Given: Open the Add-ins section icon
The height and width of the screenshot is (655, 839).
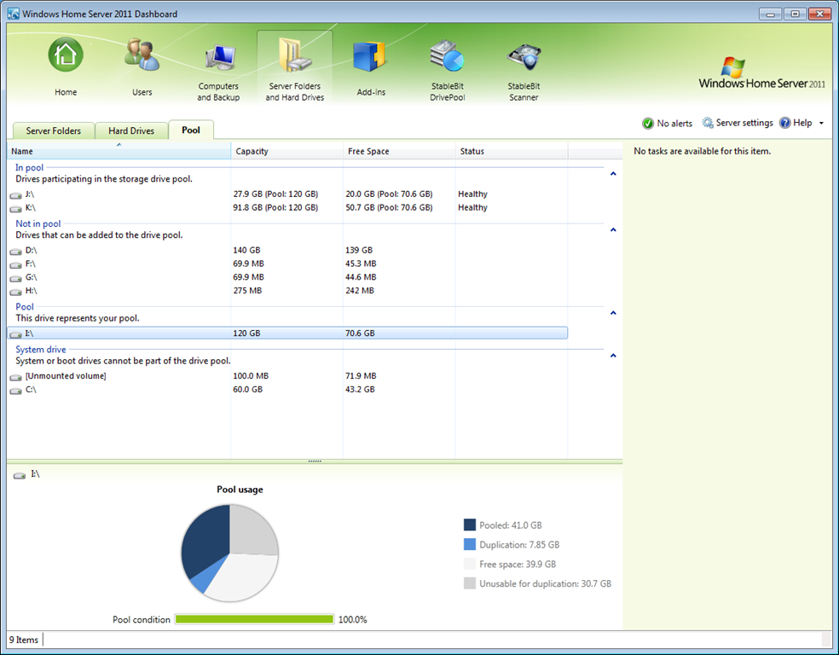Looking at the screenshot, I should [371, 56].
